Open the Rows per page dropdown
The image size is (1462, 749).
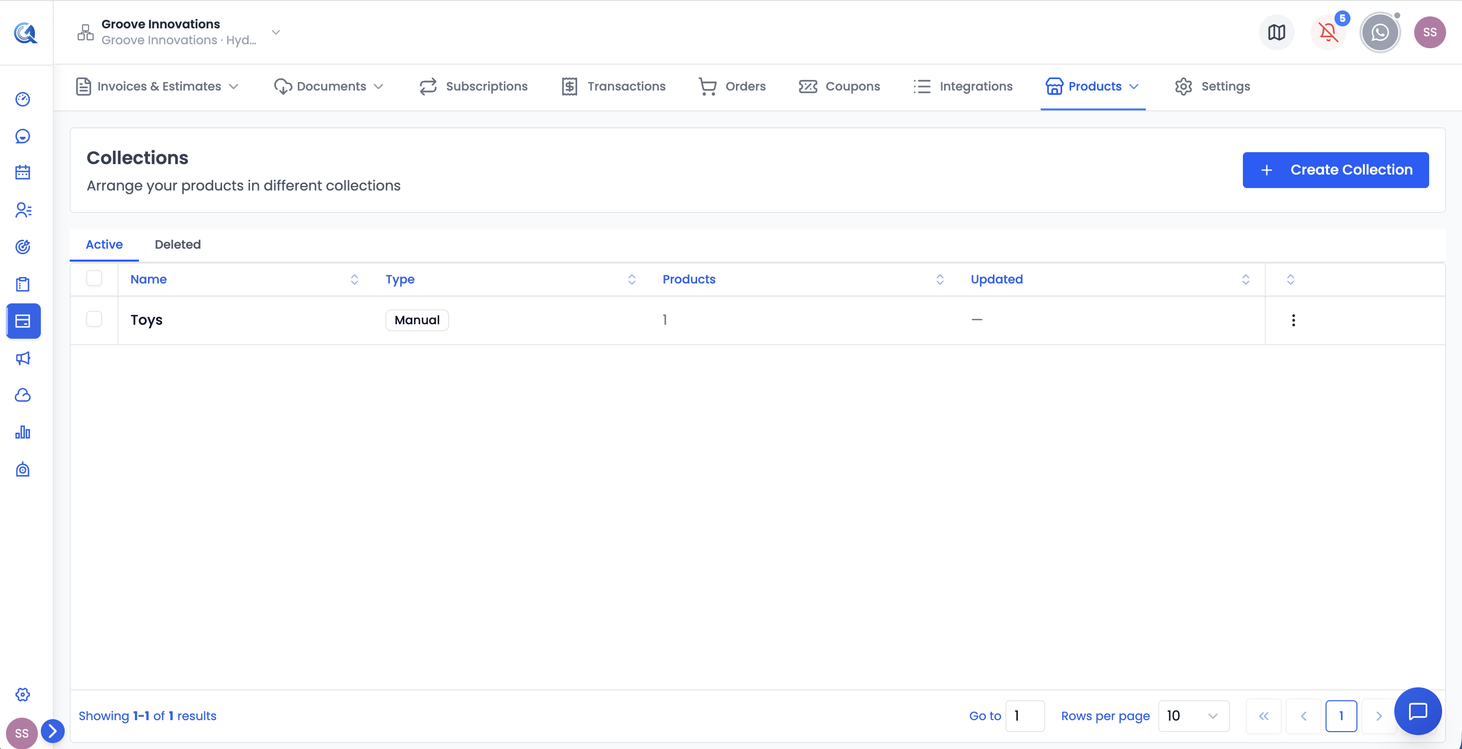(1193, 716)
